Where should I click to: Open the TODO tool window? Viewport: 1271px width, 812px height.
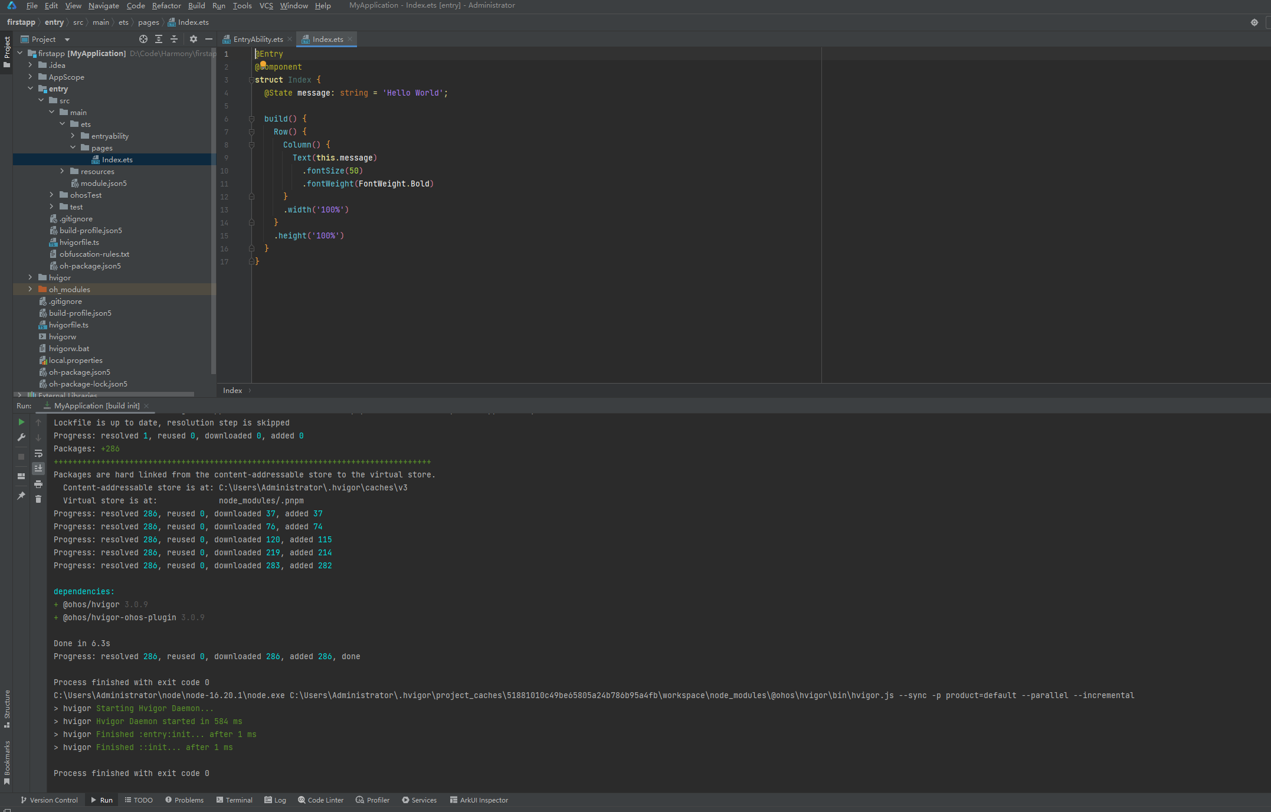(x=139, y=800)
